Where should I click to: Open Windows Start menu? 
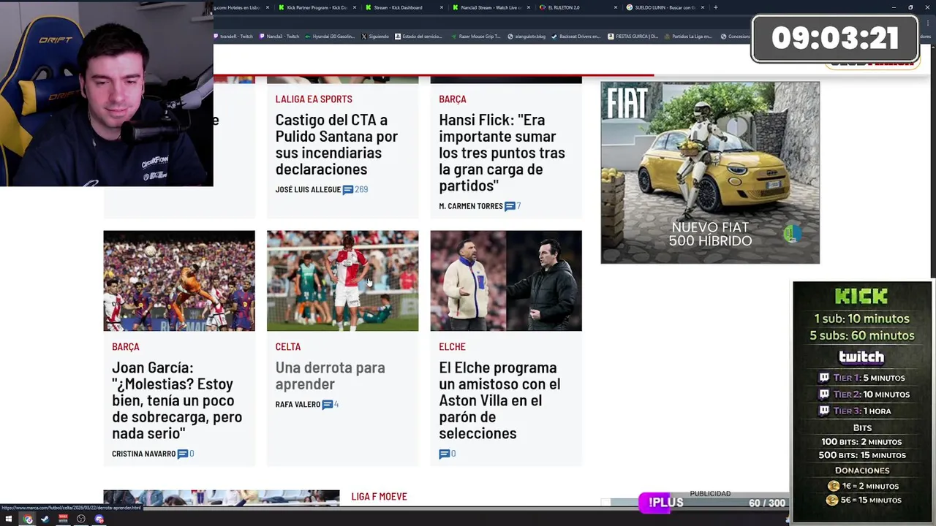pyautogui.click(x=9, y=519)
